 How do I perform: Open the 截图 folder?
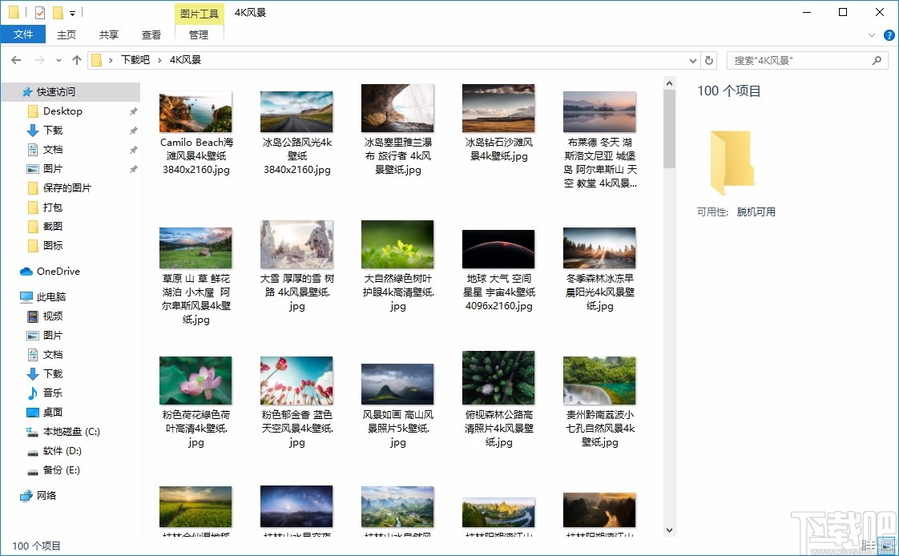point(53,227)
